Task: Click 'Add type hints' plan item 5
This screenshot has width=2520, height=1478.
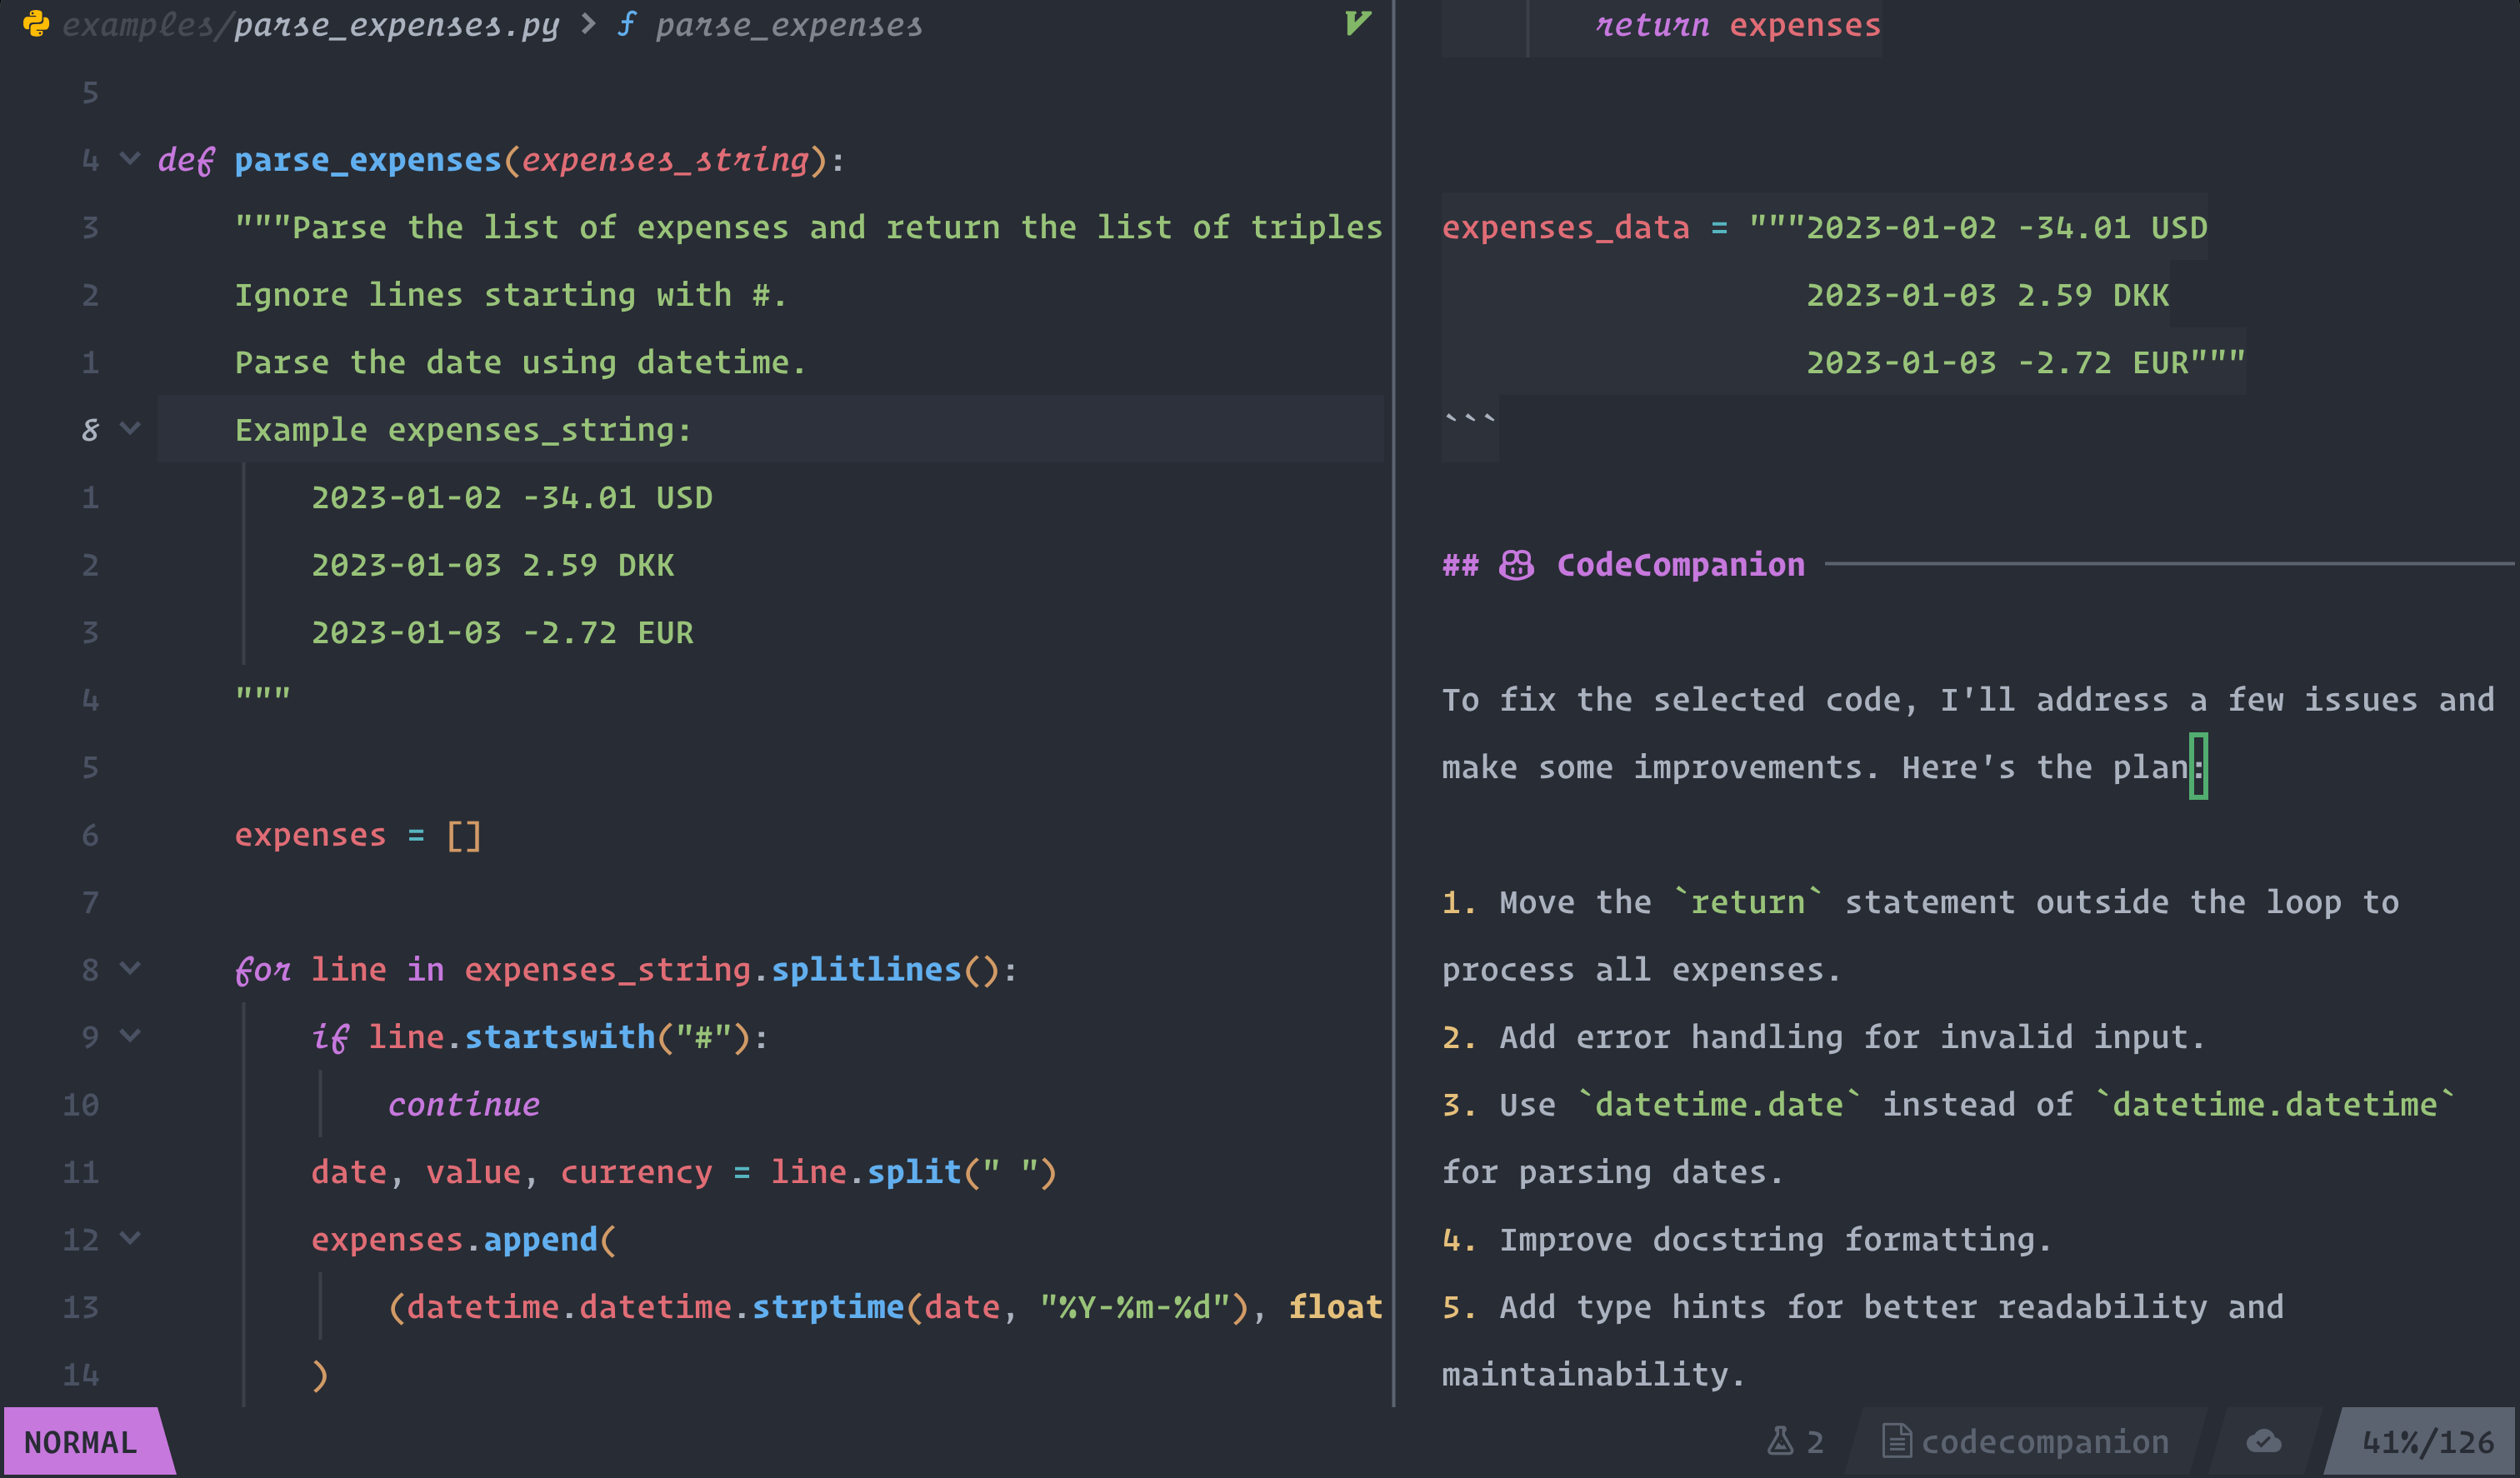Action: coord(1862,1340)
